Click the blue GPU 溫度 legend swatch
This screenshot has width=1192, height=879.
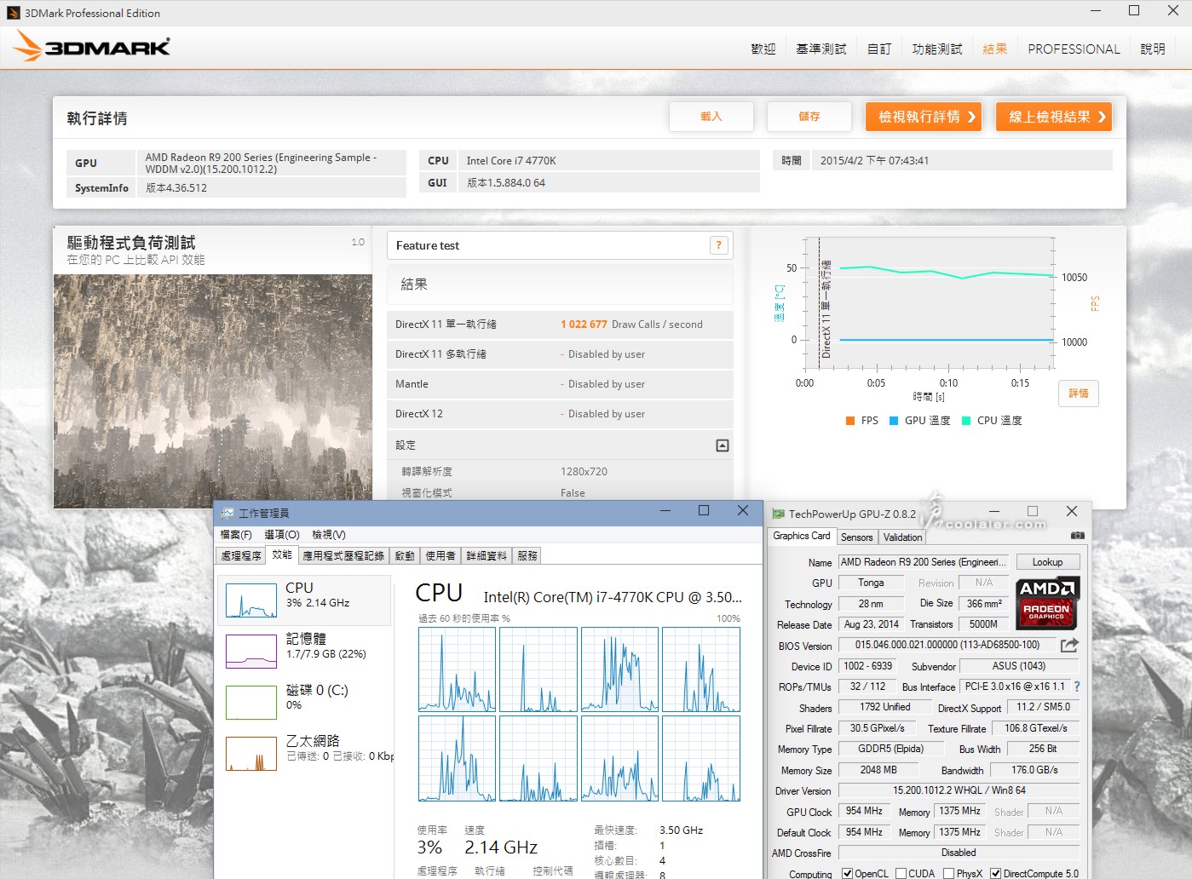(894, 421)
